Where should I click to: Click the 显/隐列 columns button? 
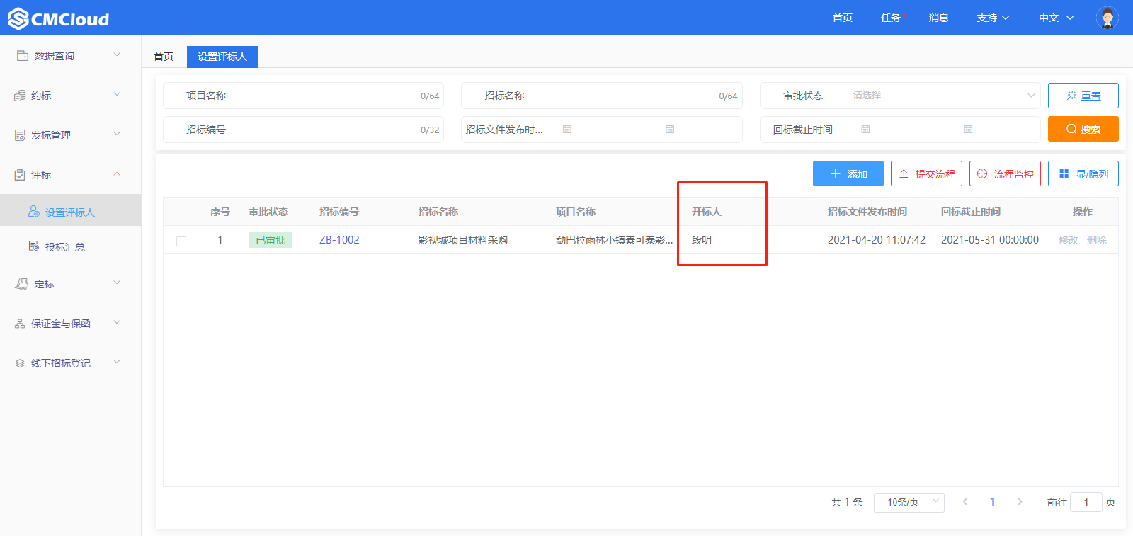pyautogui.click(x=1083, y=173)
